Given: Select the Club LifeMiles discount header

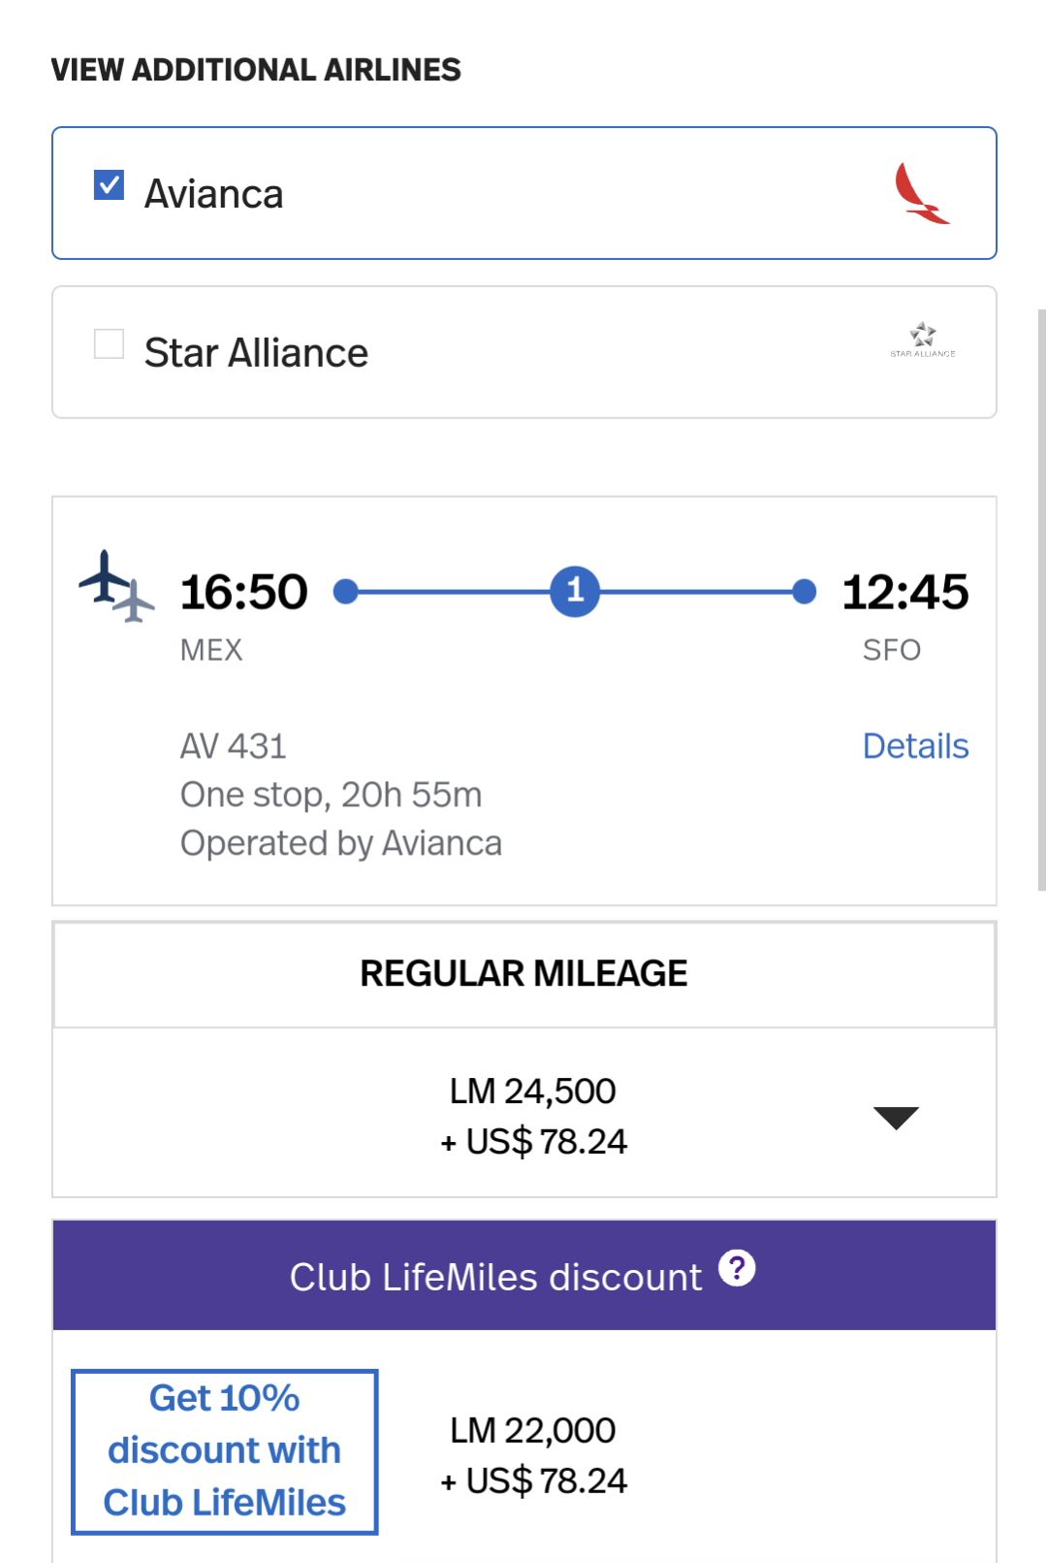Looking at the screenshot, I should tap(495, 1277).
